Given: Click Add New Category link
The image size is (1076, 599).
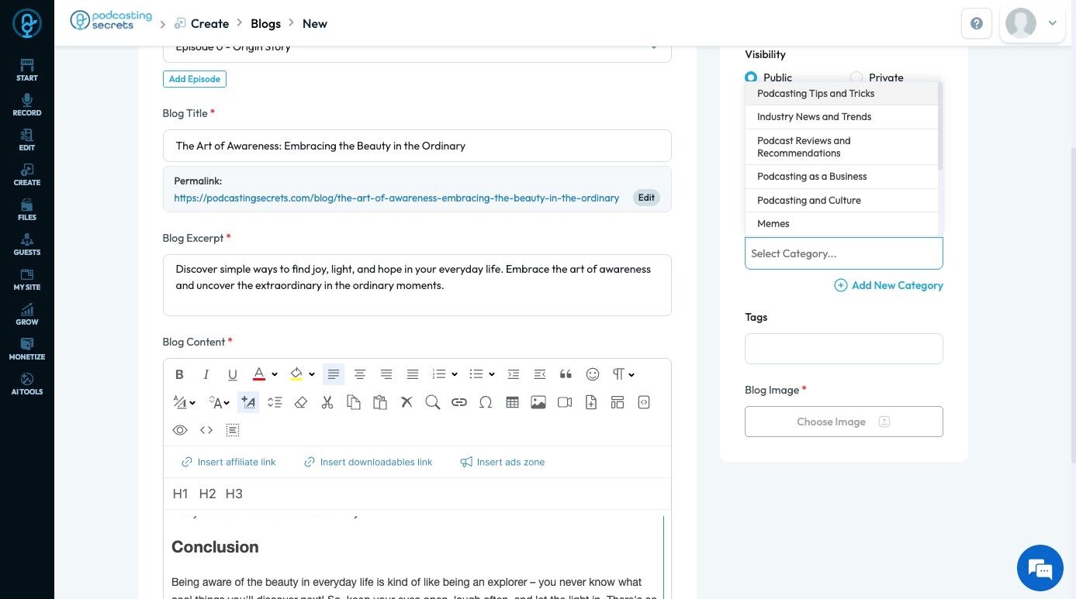Looking at the screenshot, I should click(889, 285).
